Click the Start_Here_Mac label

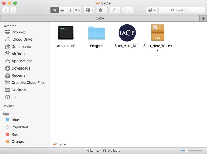pyautogui.click(x=127, y=46)
